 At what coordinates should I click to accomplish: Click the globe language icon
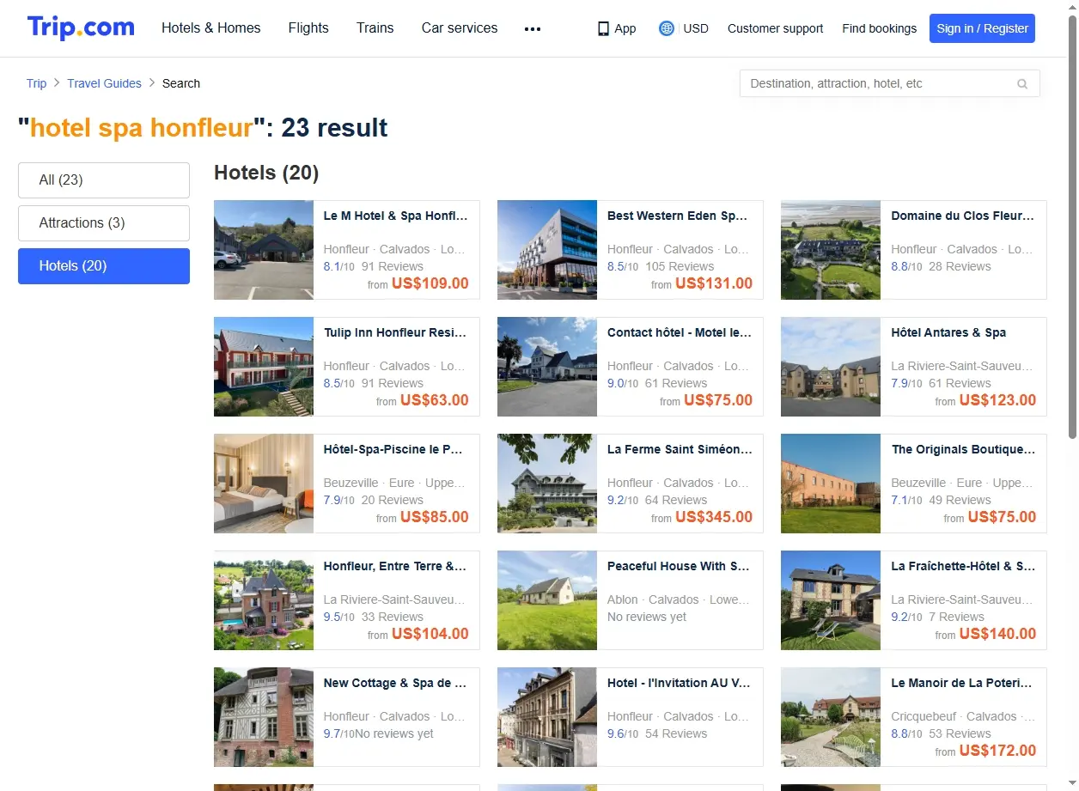[x=667, y=28]
